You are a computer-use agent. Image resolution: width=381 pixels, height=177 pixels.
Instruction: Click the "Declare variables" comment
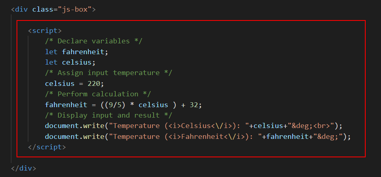94,41
